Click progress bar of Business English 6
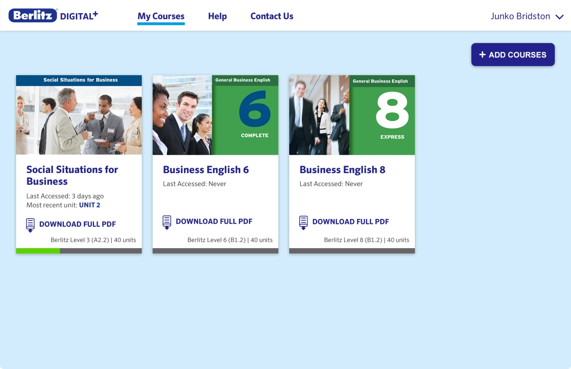 [x=215, y=251]
